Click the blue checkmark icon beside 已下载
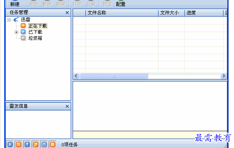This screenshot has width=234, height=148. pyautogui.click(x=23, y=32)
